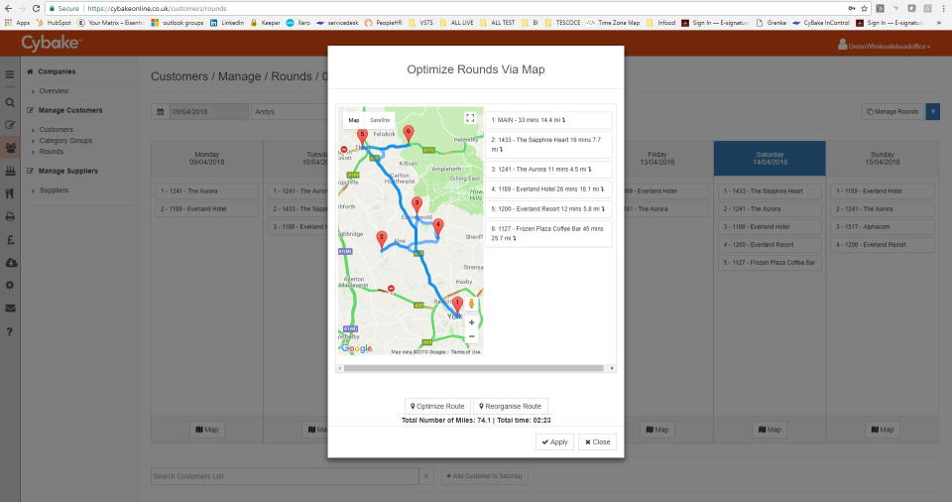Click the settings gear icon in sidebar
The image size is (952, 502).
[x=10, y=285]
